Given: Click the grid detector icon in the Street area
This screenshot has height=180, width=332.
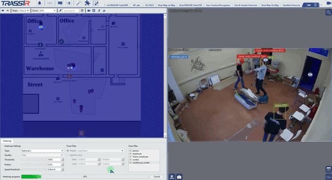Looking at the screenshot, I should (x=58, y=99).
